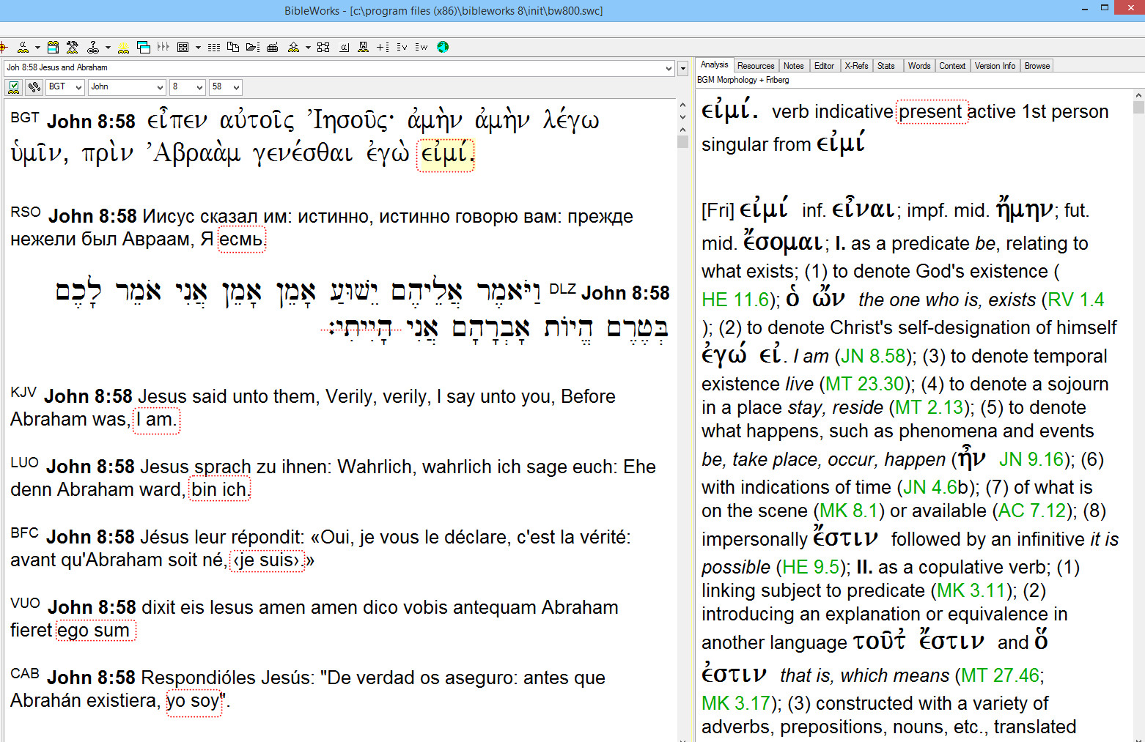
Task: Click the boxed alpha letter icon
Action: [344, 48]
